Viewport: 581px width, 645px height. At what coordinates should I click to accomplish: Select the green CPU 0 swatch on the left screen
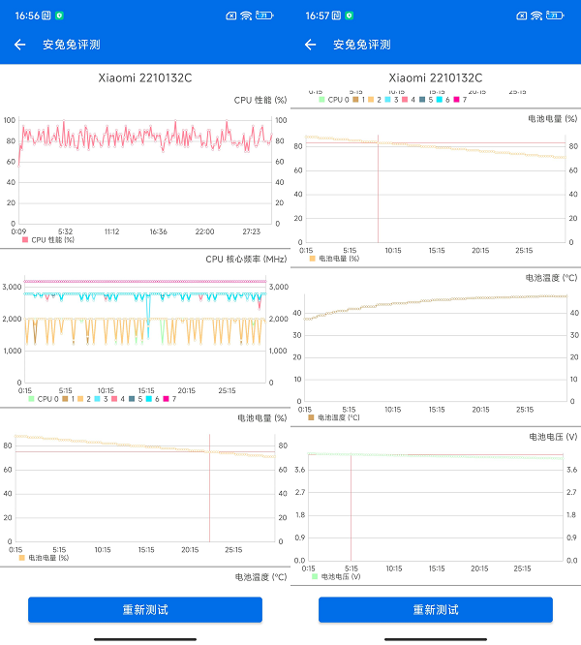31,399
